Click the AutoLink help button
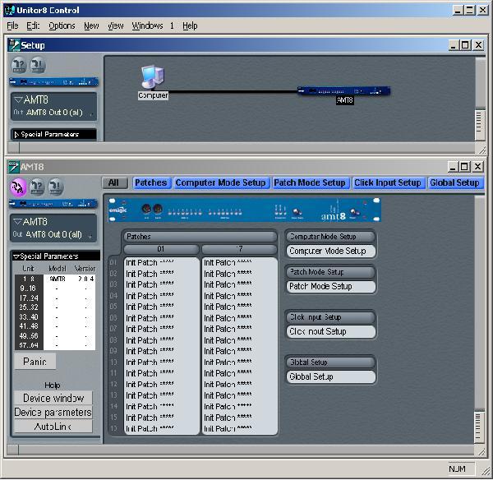 [53, 427]
